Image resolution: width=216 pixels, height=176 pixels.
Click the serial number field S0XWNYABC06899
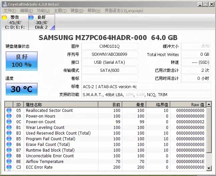tap(109, 54)
